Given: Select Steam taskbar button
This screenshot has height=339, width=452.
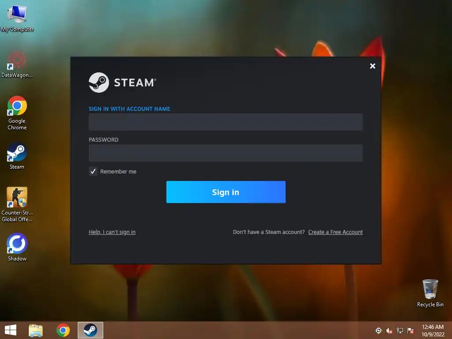Looking at the screenshot, I should (x=90, y=330).
